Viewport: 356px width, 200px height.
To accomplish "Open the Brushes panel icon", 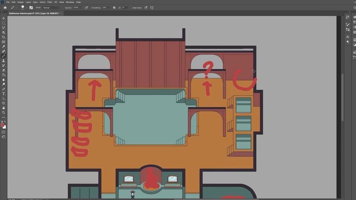I will (x=348, y=30).
